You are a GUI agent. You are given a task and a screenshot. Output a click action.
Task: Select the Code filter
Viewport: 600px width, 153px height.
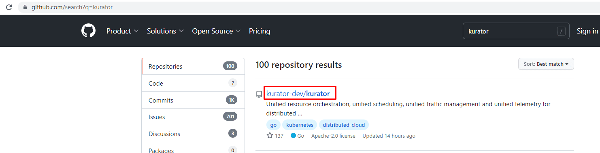(193, 83)
